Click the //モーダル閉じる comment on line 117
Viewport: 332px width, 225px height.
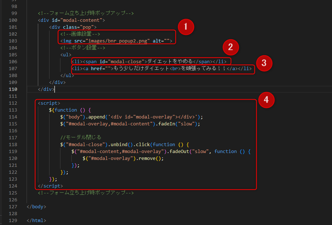click(x=81, y=137)
